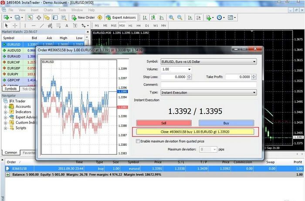Open the Strategy Tester toolbar icon
Screen dimensions: 305x201
tap(64, 17)
